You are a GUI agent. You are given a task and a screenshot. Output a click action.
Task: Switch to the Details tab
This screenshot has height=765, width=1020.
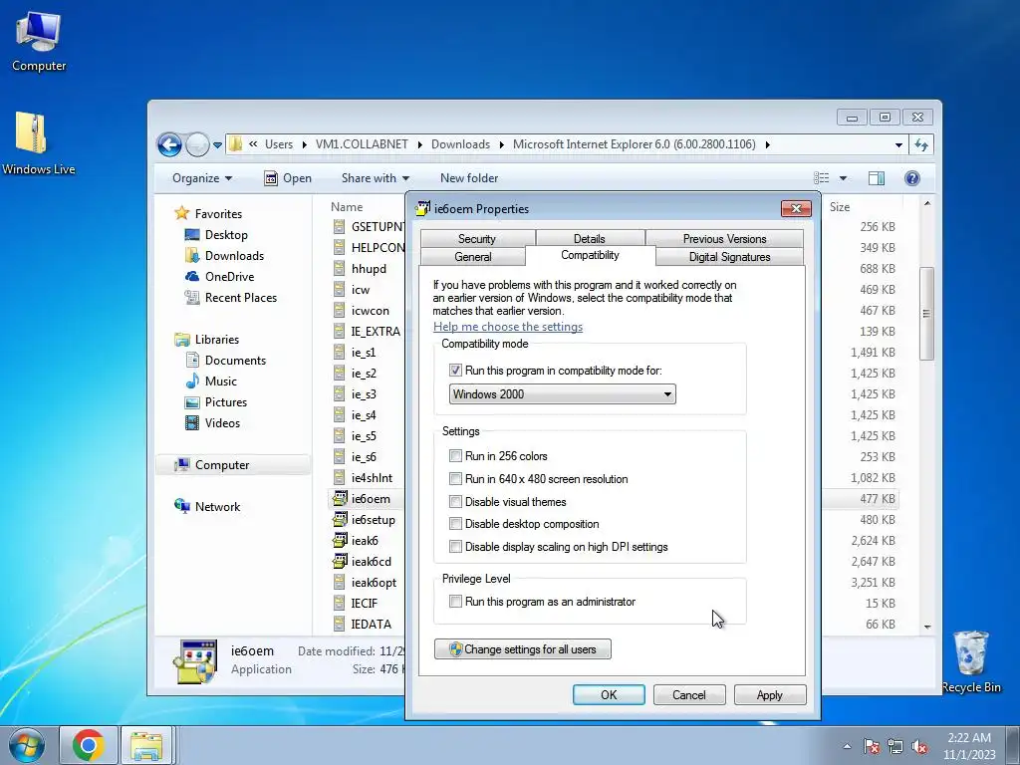[590, 238]
